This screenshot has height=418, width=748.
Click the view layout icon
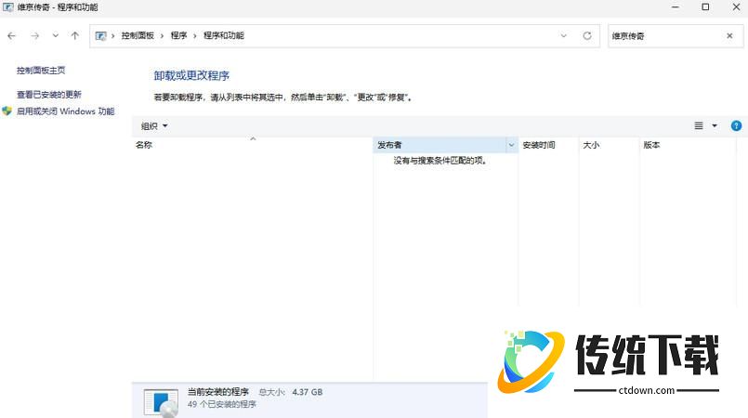699,125
